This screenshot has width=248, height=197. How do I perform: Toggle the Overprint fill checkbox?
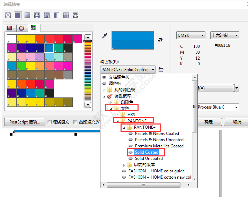[x=76, y=122]
